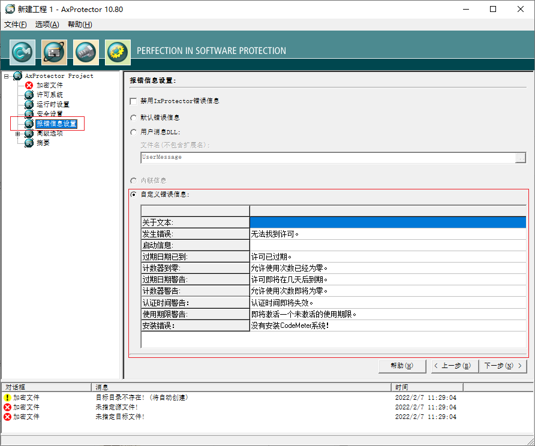Select 运行时设置 in the project tree
Screen dimensions: 535x446
point(53,104)
